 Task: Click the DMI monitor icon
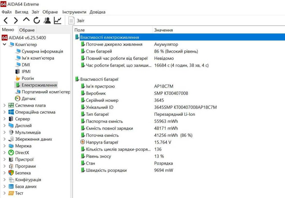point(18,65)
